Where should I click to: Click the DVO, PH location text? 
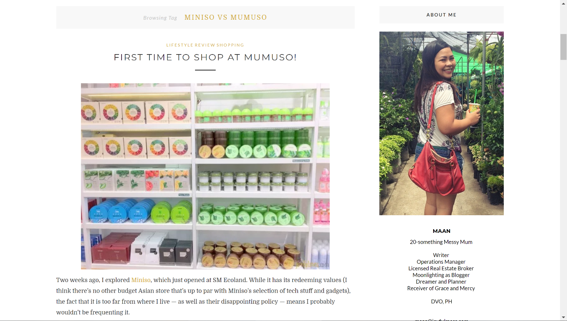pyautogui.click(x=441, y=301)
